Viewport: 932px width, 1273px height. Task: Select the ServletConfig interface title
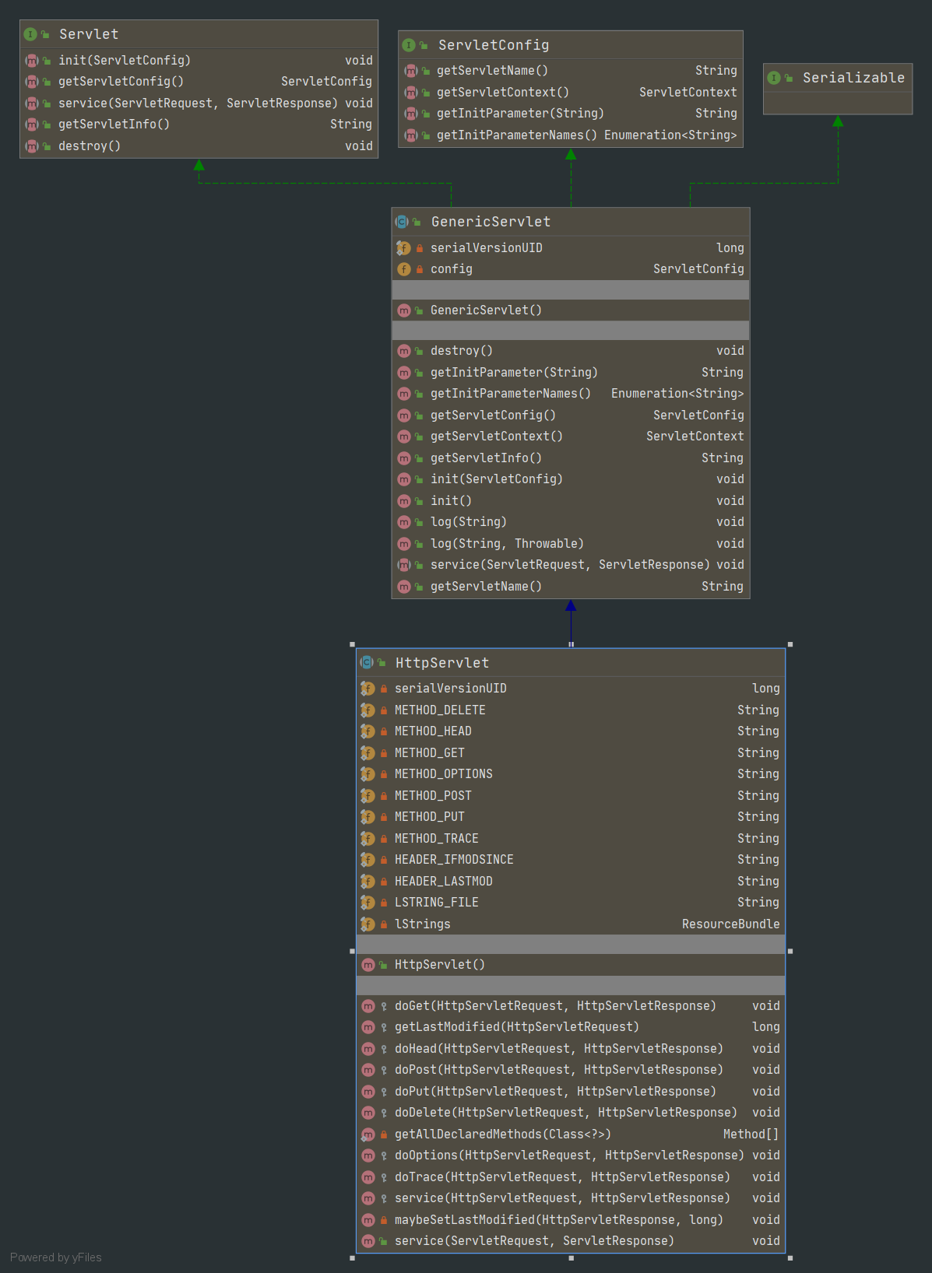(x=494, y=45)
